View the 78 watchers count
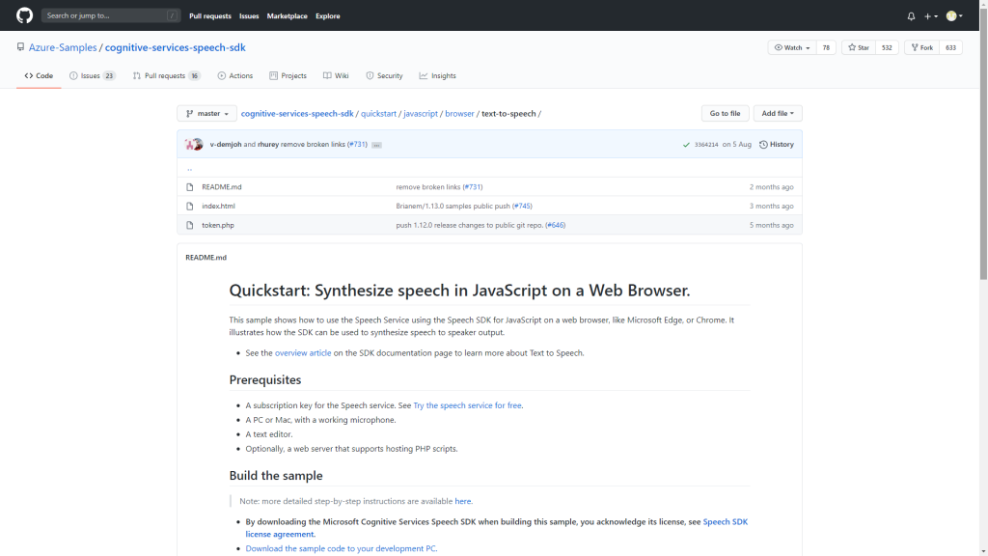The height and width of the screenshot is (556, 988). (x=826, y=47)
